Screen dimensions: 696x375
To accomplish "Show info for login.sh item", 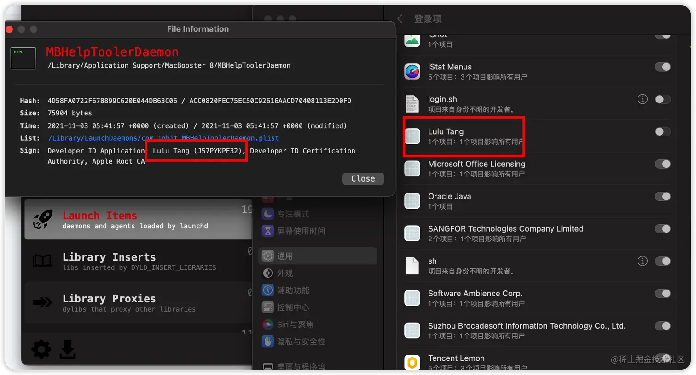I will 643,99.
